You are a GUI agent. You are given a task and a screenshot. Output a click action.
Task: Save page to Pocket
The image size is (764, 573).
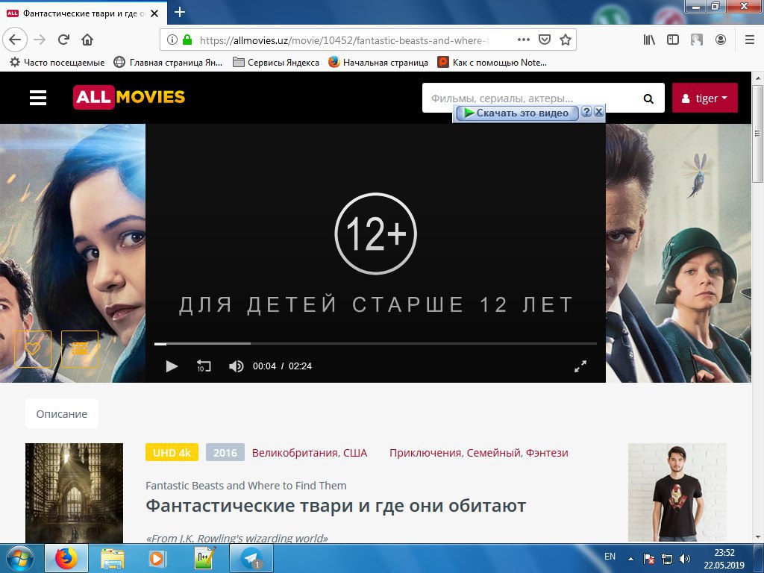(x=544, y=40)
